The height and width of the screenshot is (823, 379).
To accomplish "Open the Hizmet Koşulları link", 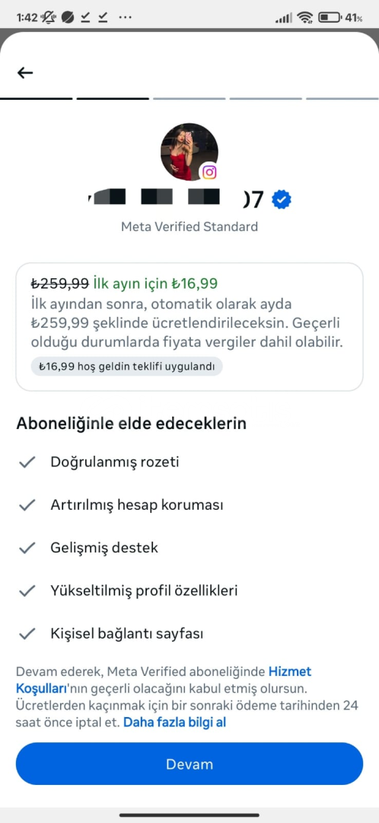I will click(x=290, y=671).
